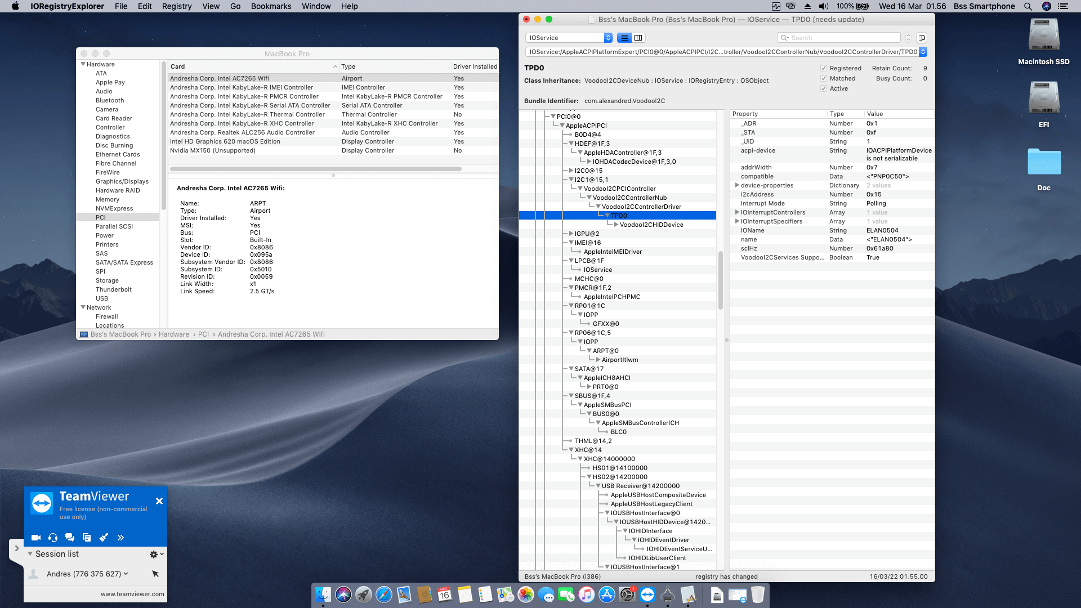The image size is (1081, 608).
Task: Open the Edit menu
Action: tap(145, 6)
